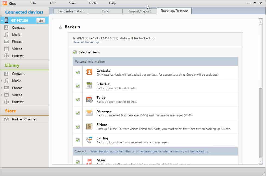The width and height of the screenshot is (266, 176).
Task: Expand the Library Photos tree arrow
Action: [2, 88]
